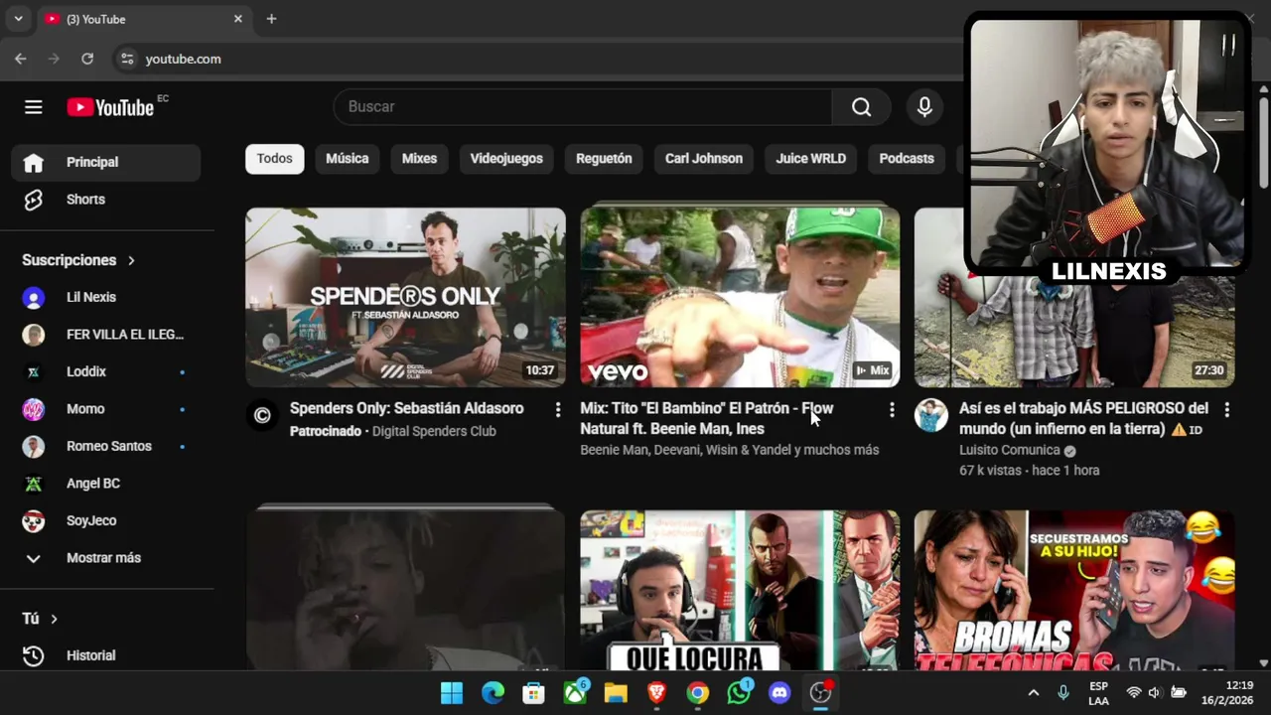
Task: Open Romeo Santos channel subscription
Action: 105,446
